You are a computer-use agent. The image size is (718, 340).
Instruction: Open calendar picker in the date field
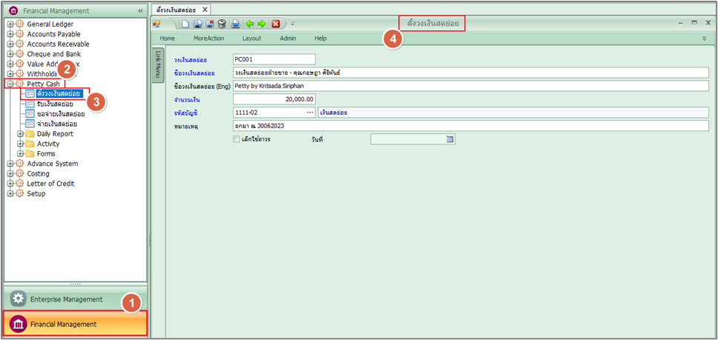tap(449, 139)
